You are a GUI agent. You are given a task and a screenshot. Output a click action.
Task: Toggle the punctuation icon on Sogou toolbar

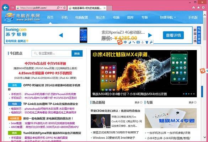click(134, 42)
